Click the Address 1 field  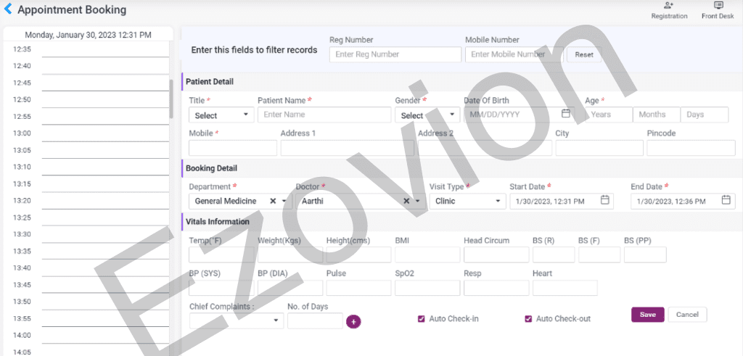348,148
